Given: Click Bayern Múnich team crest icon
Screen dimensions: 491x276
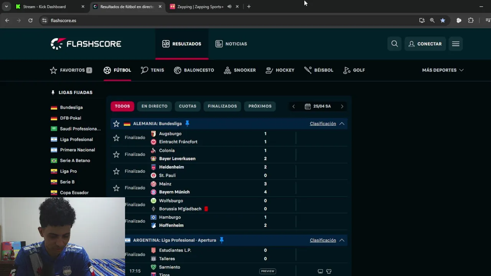Looking at the screenshot, I should point(153,192).
